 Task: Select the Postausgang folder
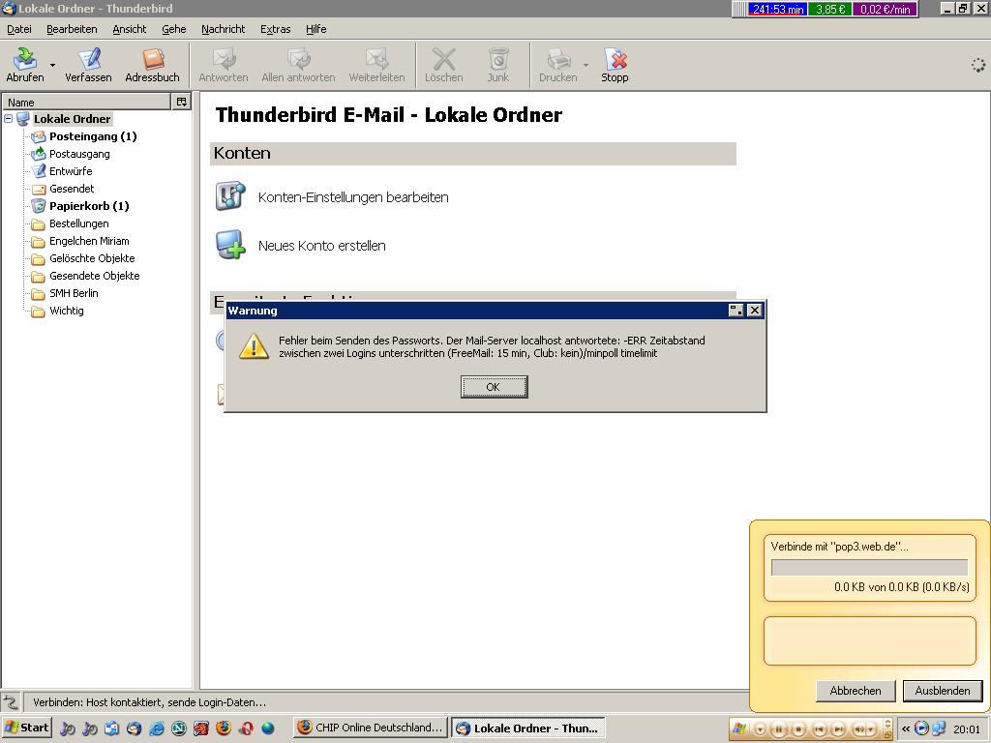coord(79,154)
